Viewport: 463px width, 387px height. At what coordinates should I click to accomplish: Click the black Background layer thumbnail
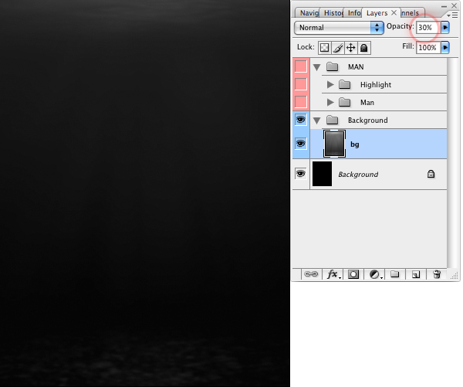pos(322,174)
